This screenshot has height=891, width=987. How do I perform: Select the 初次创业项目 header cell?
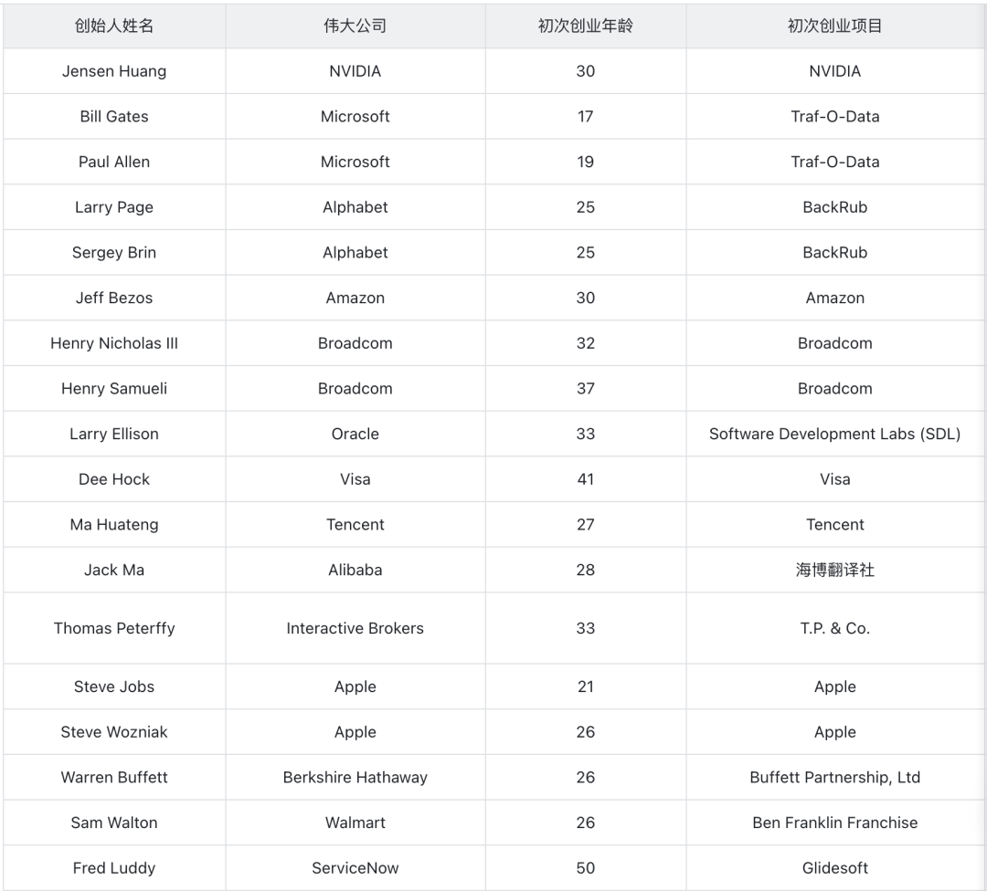coord(834,26)
